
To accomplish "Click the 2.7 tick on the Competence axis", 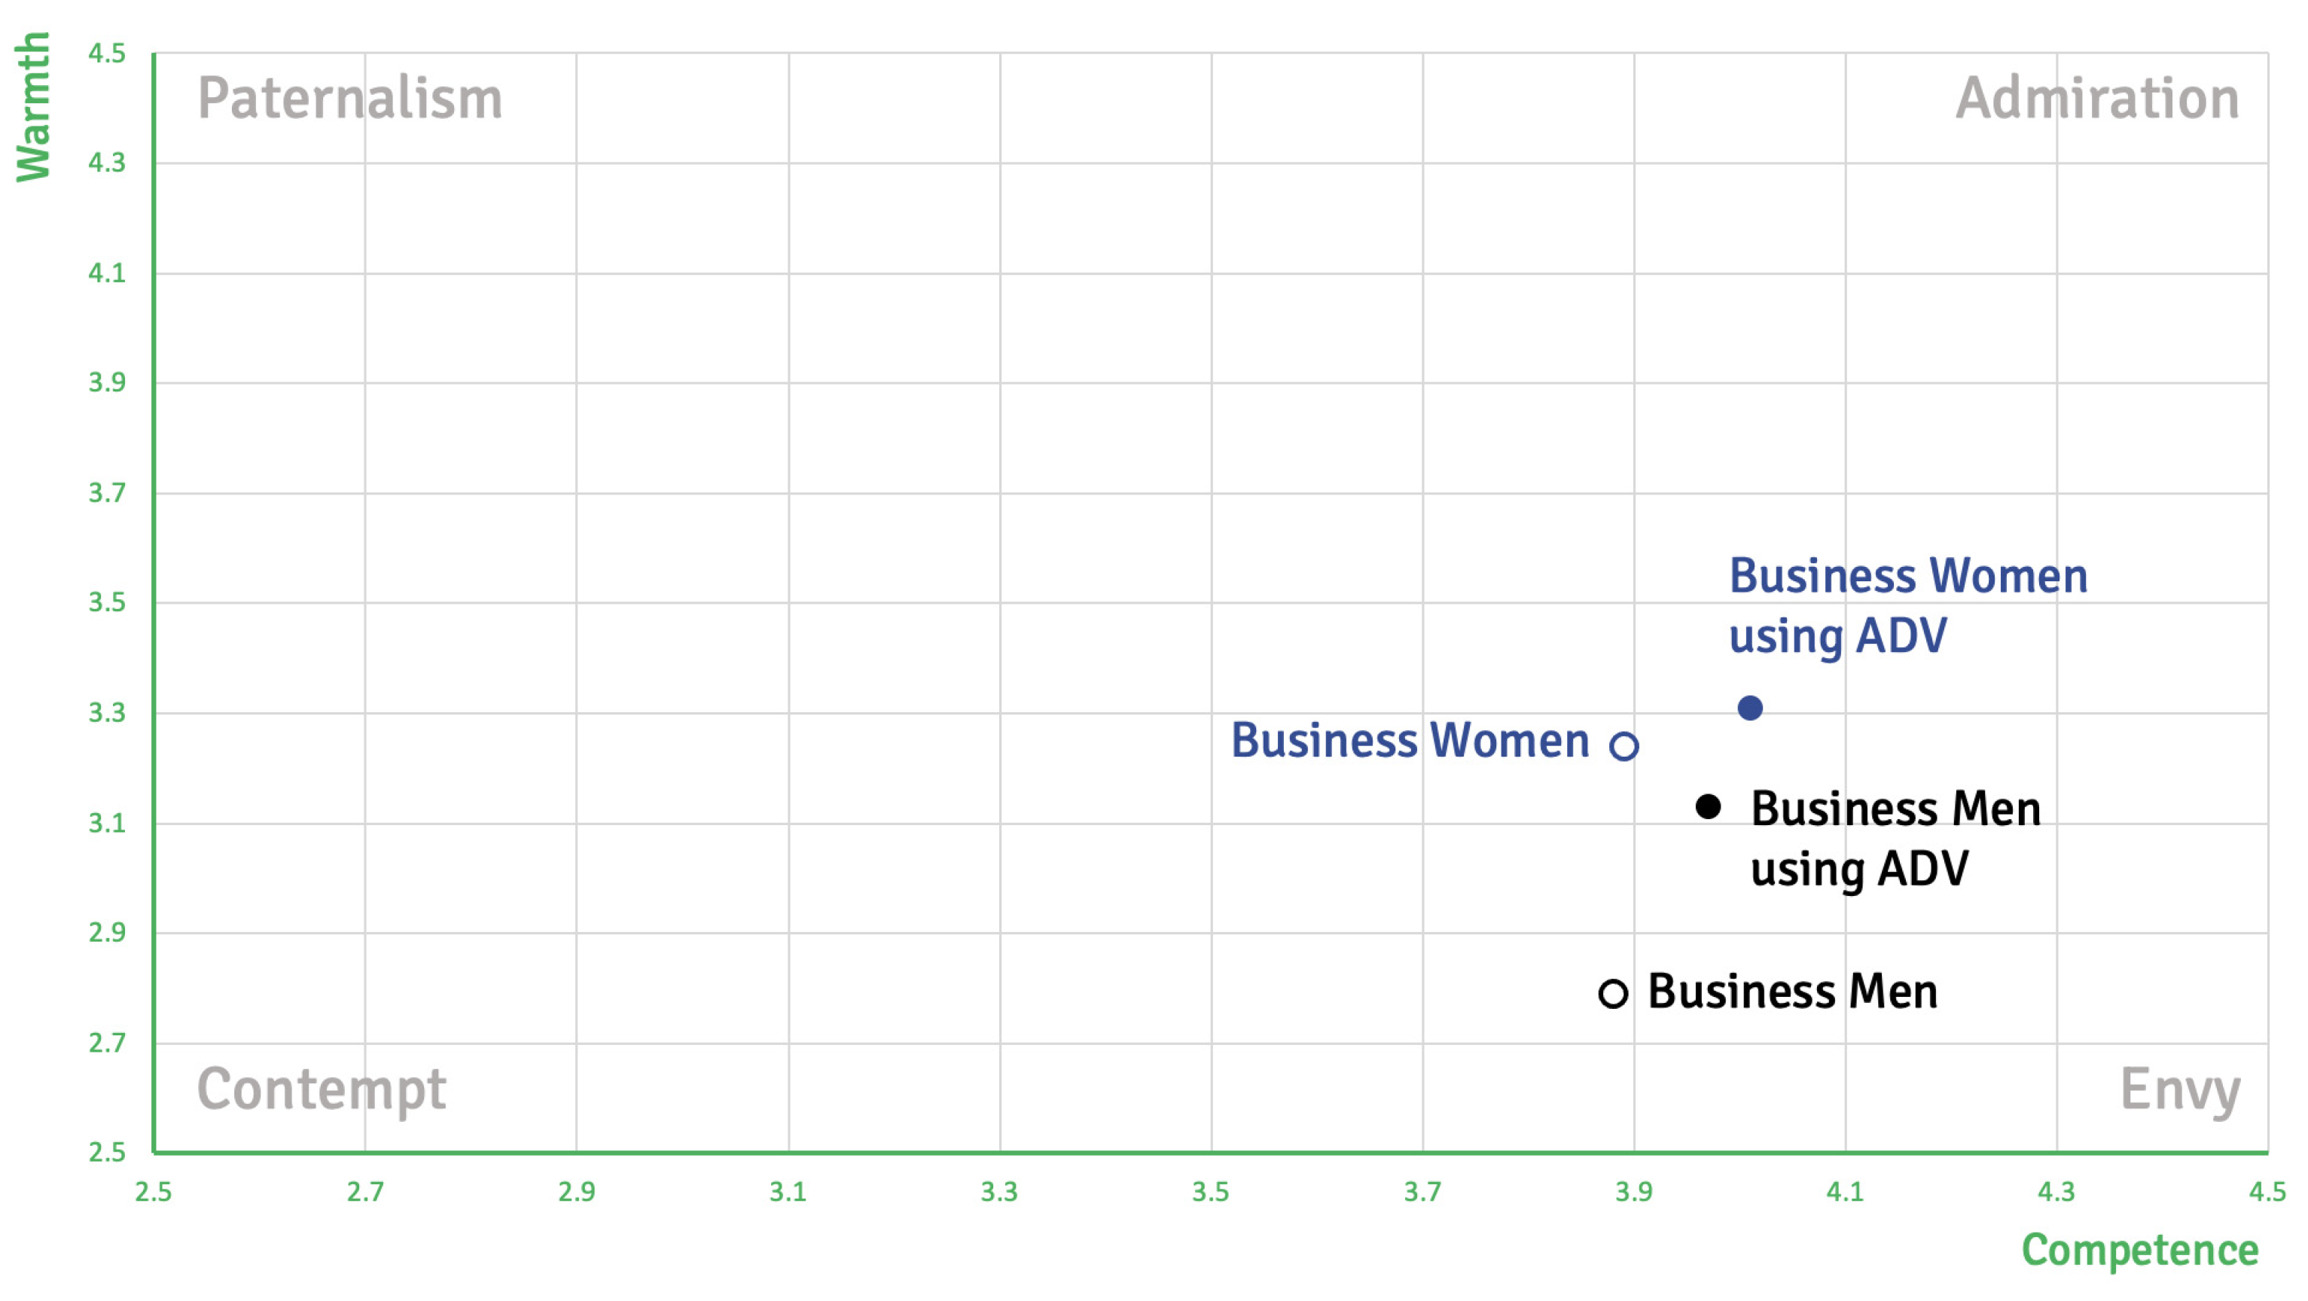I will 364,1192.
